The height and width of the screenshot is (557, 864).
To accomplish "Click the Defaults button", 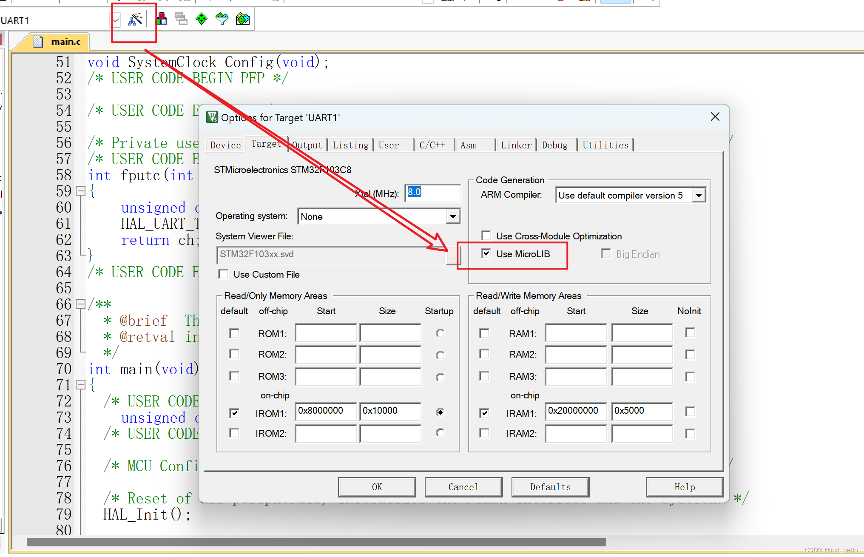I will click(x=550, y=487).
